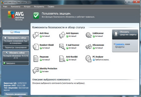The height and width of the screenshot is (97, 141).
Task: Click the large green protected status checkmark
Action: (x=36, y=15)
